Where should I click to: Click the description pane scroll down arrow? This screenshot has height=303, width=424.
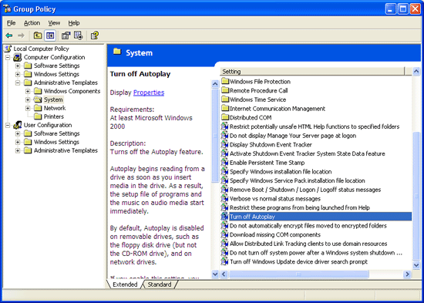point(215,274)
